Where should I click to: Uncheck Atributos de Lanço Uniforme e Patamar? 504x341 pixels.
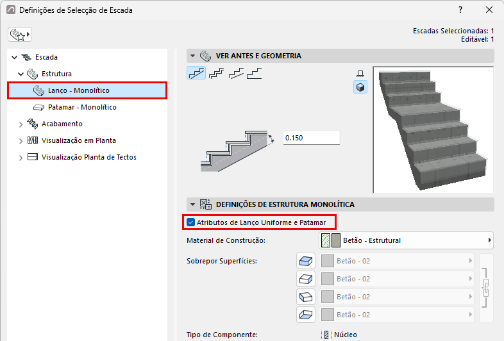(x=190, y=222)
